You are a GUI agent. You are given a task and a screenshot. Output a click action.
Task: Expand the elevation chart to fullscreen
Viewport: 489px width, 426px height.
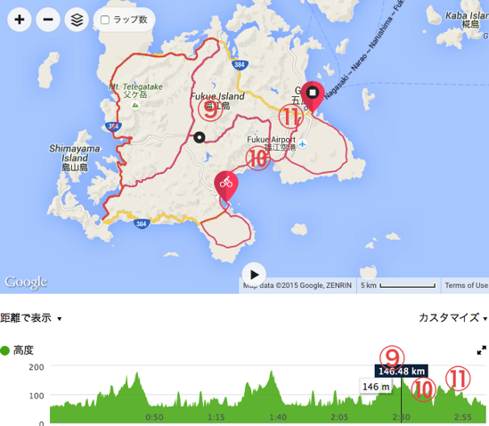pyautogui.click(x=482, y=350)
